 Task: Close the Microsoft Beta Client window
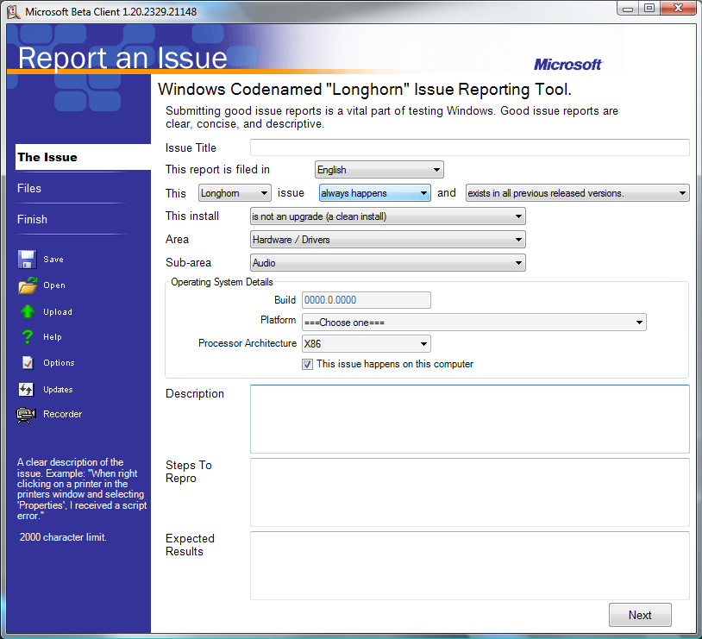(678, 9)
